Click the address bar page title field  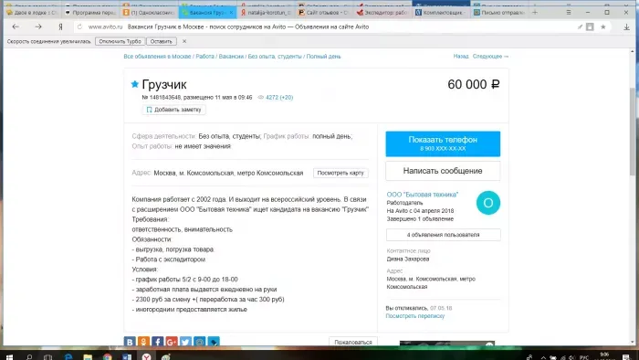point(247,26)
